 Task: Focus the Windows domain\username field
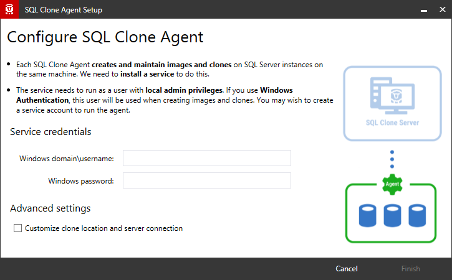pyautogui.click(x=206, y=158)
